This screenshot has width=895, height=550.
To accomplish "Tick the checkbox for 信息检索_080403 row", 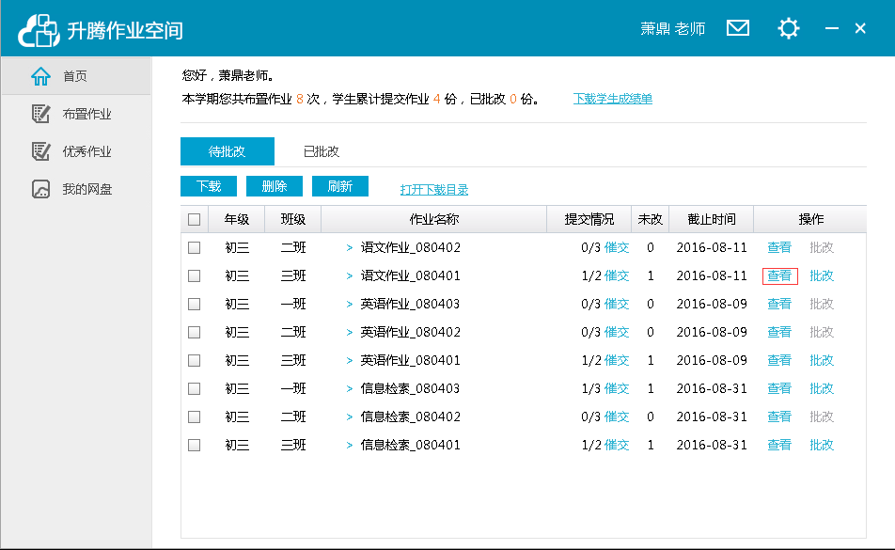I will (195, 389).
